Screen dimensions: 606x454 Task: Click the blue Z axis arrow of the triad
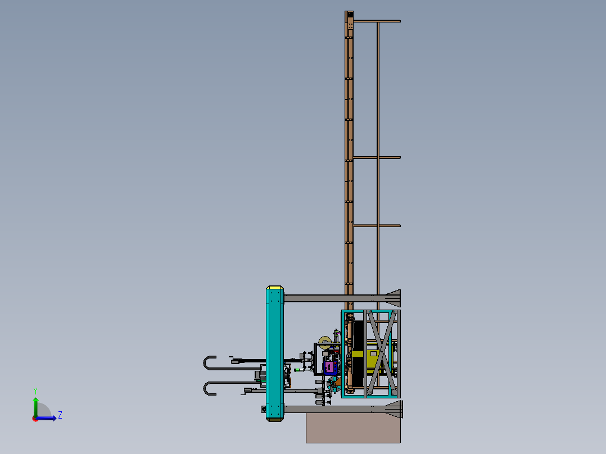click(46, 418)
